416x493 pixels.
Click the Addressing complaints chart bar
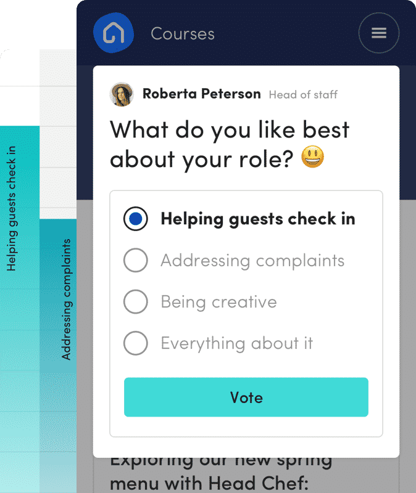pyautogui.click(x=58, y=356)
